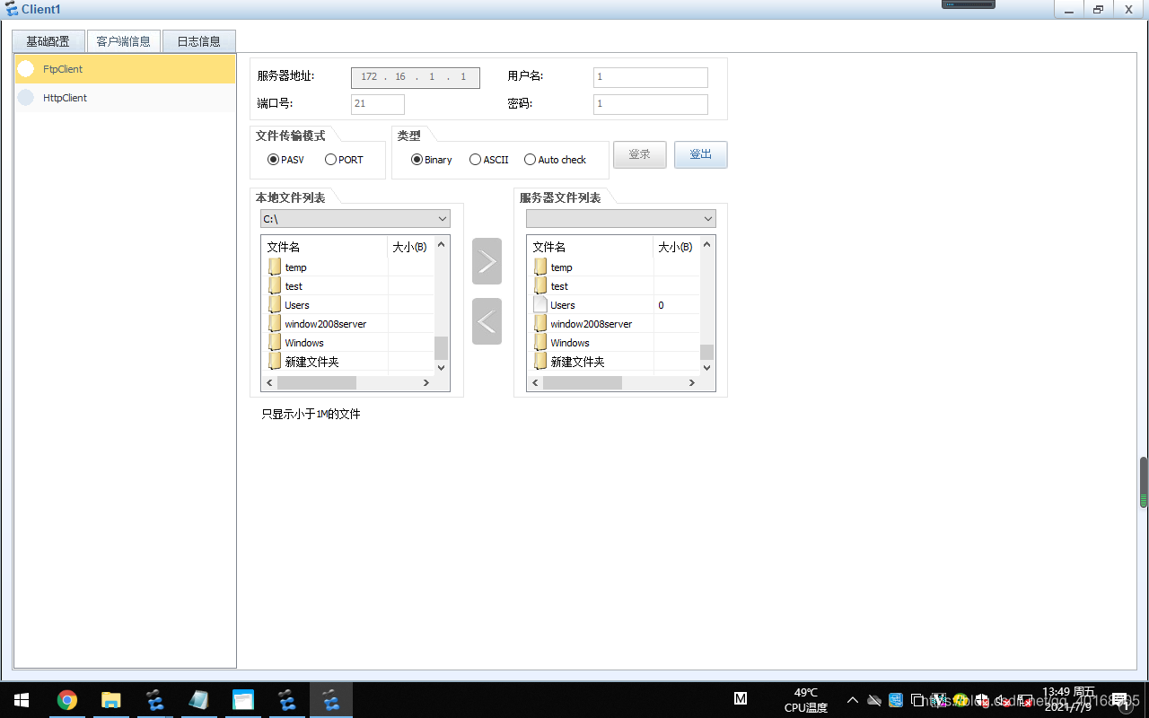
Task: Click the server list scroll down arrow
Action: point(706,367)
